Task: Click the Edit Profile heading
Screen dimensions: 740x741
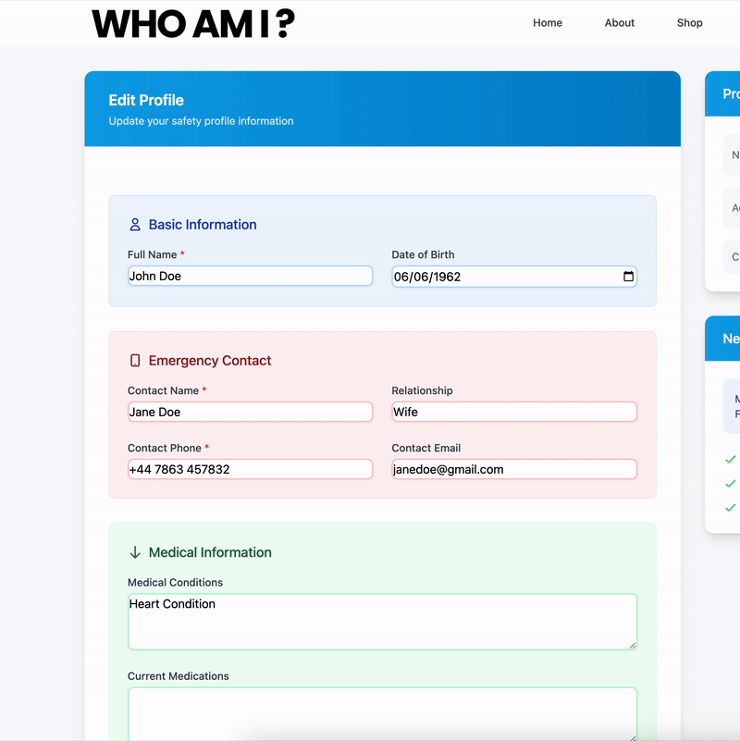Action: pos(146,100)
